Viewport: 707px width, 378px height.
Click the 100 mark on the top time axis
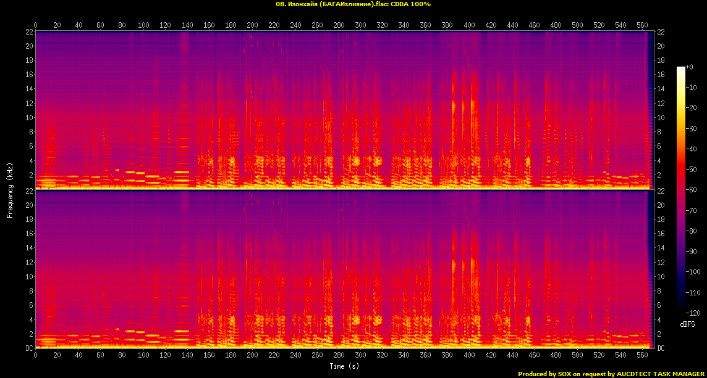coord(144,25)
